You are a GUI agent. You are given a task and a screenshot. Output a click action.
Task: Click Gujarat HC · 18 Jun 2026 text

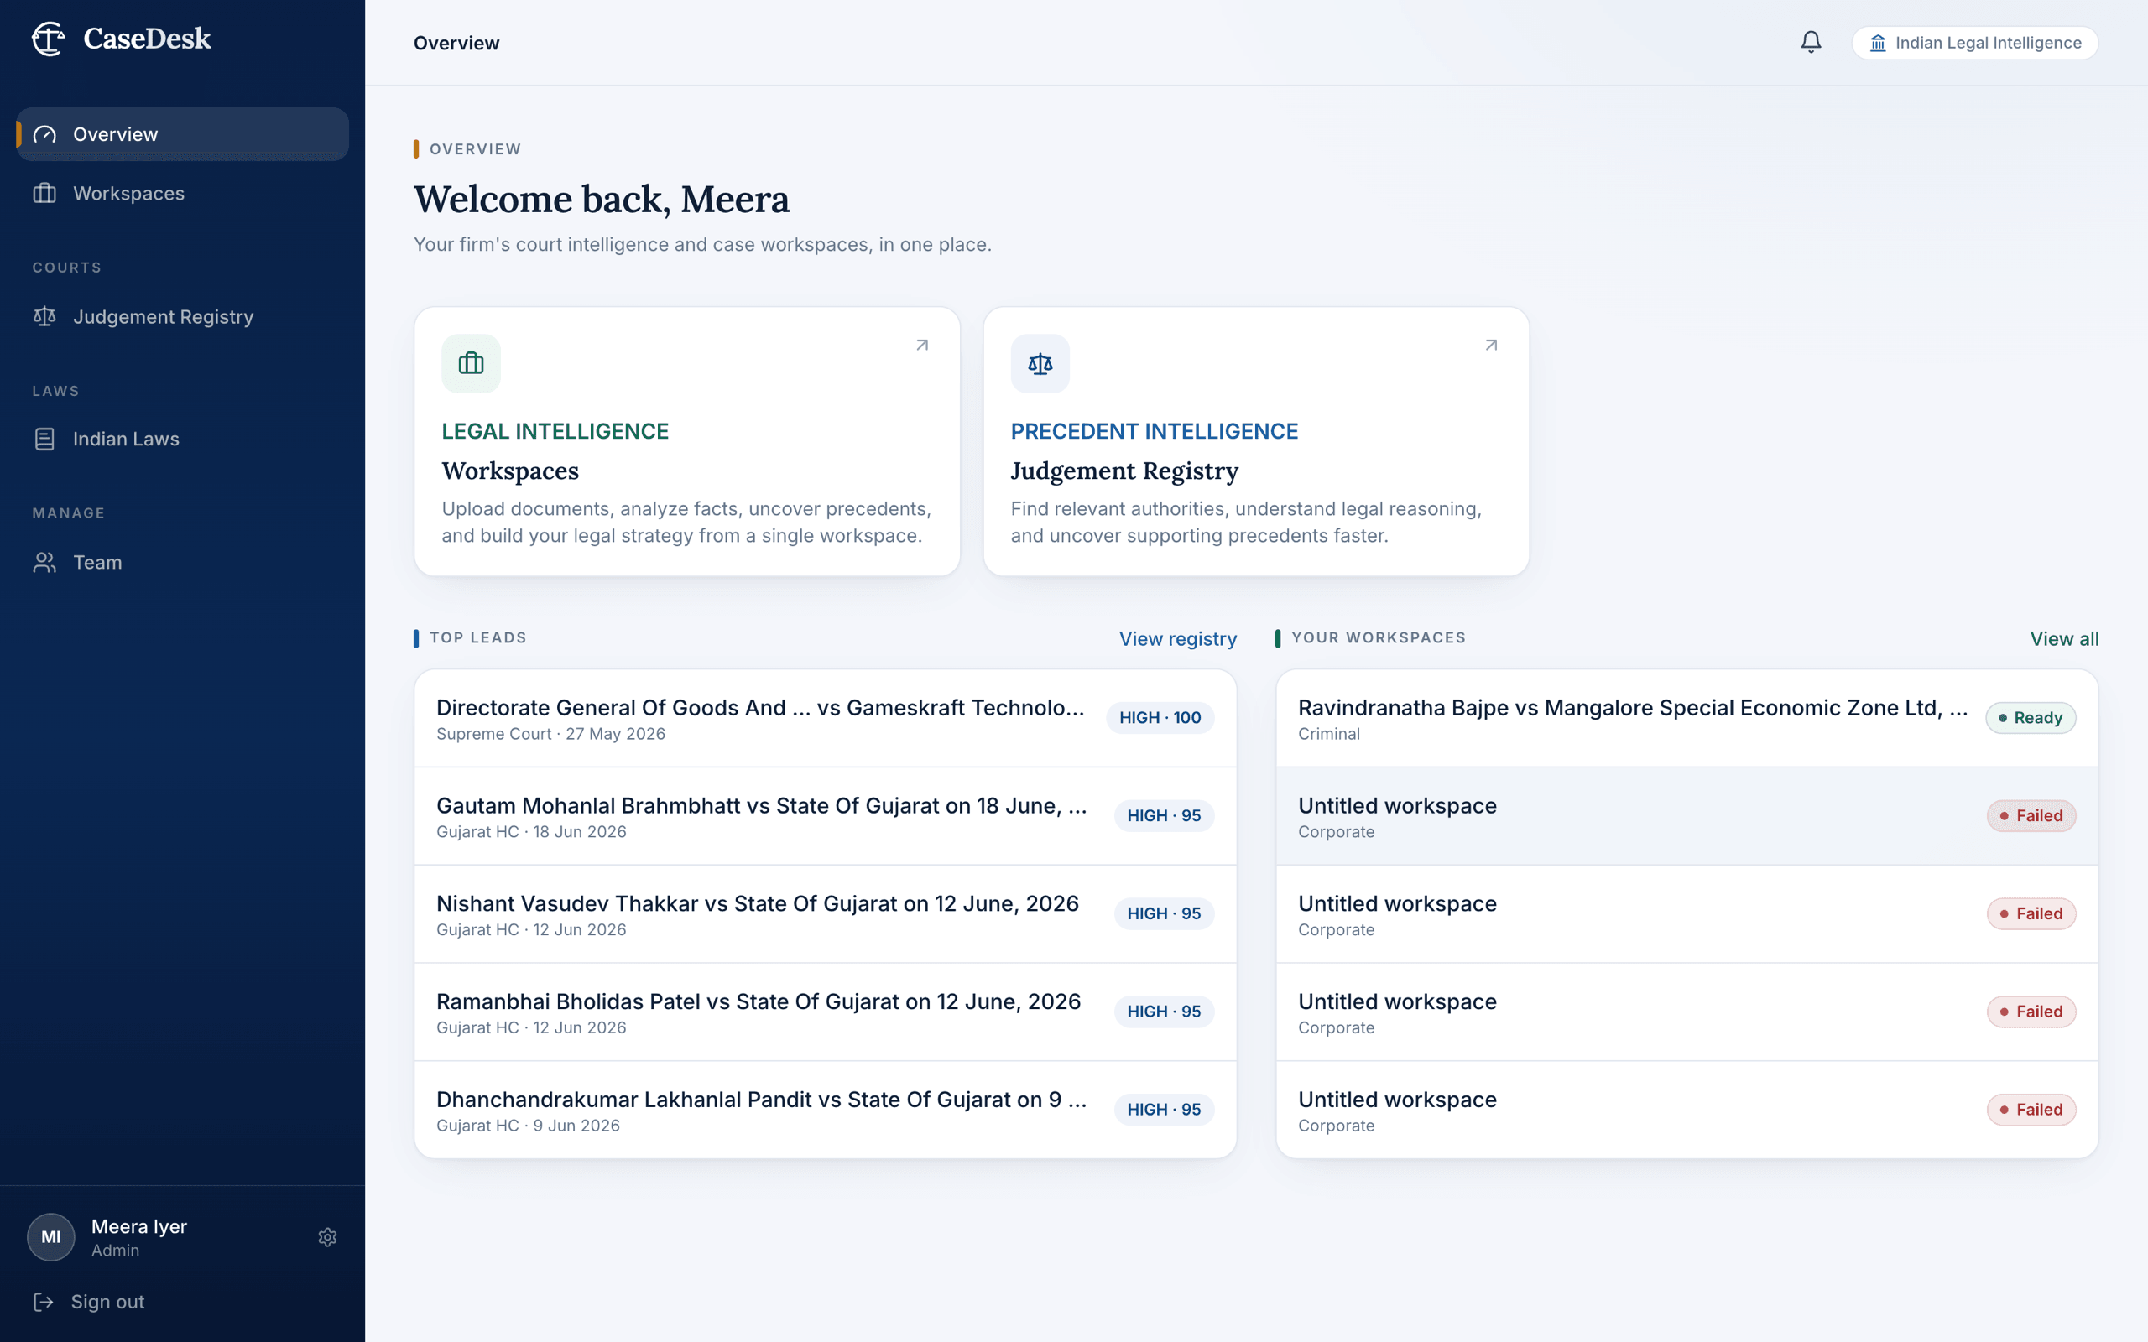coord(531,833)
